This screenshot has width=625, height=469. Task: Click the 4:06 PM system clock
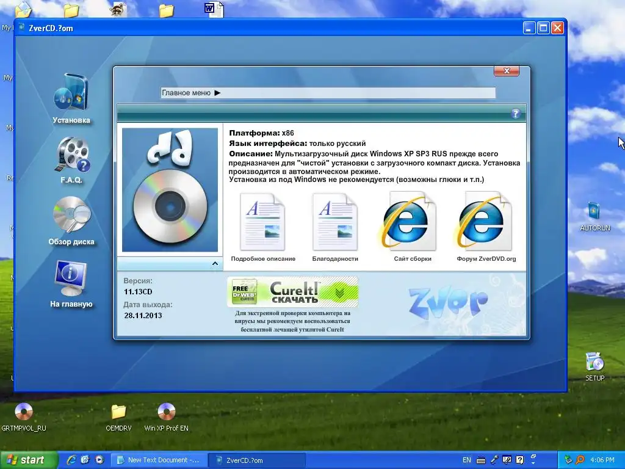602,460
